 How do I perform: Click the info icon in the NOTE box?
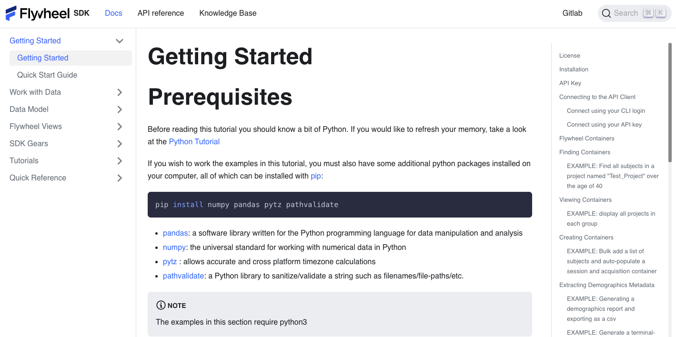tap(161, 305)
